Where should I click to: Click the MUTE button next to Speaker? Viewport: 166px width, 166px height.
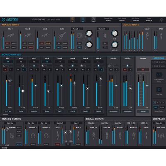[x=19, y=128]
